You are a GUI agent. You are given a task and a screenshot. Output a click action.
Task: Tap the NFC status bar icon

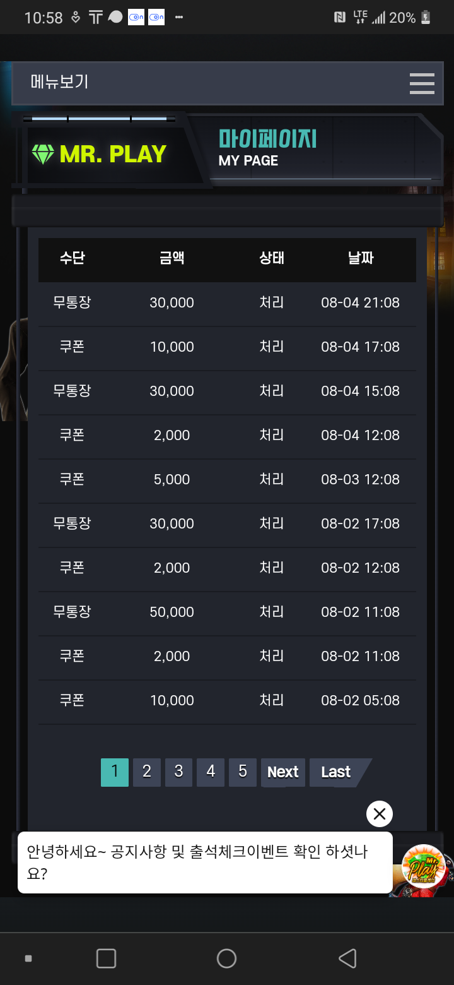(339, 18)
